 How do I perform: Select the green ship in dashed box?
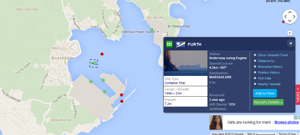94,63
